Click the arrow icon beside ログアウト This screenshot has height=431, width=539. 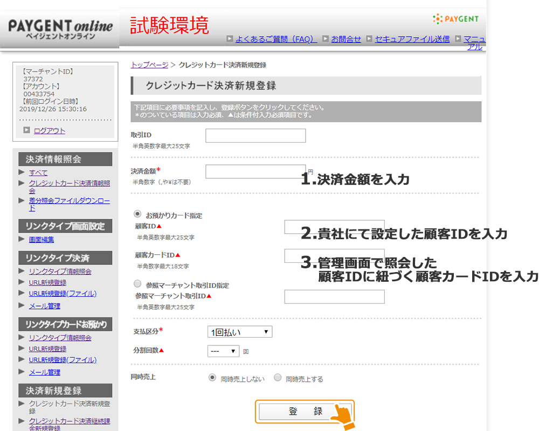[26, 130]
